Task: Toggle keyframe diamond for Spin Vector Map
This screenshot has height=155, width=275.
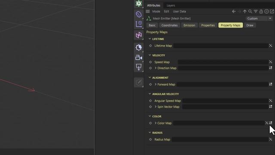Action: pyautogui.click(x=150, y=107)
